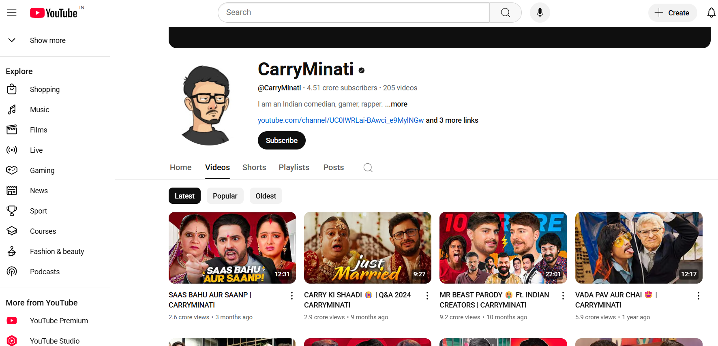Click '205 videos' text

tap(400, 88)
